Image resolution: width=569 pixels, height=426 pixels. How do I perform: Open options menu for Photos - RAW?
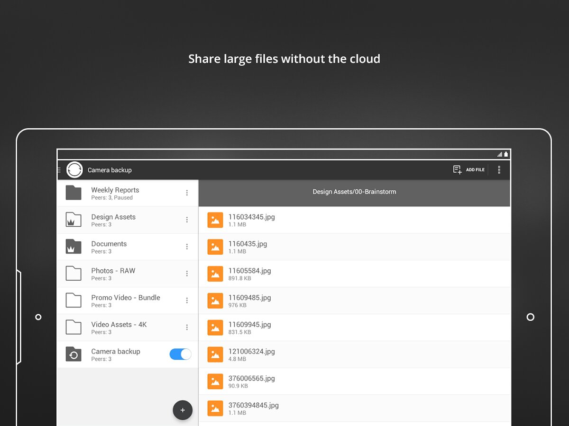187,274
